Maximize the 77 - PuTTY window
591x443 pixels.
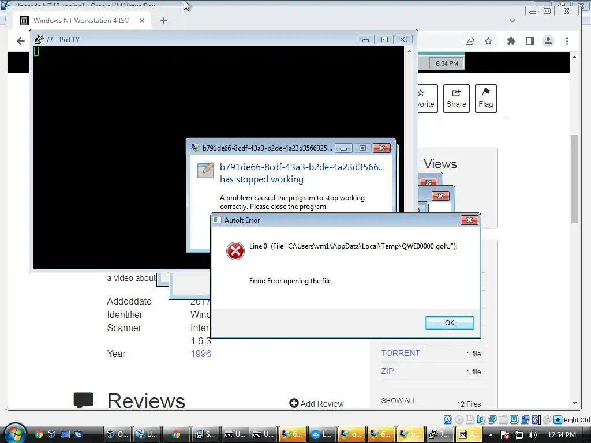[384, 40]
